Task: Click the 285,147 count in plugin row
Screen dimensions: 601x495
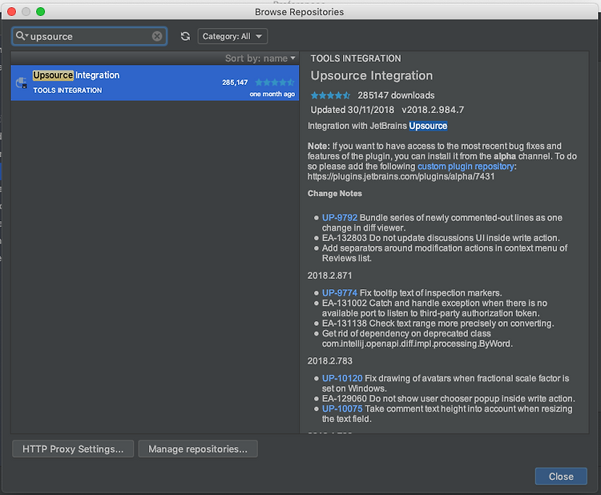Action: pyautogui.click(x=235, y=82)
